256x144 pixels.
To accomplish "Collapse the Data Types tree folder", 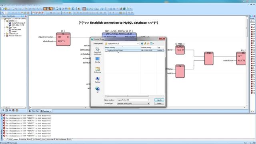I will (x=4, y=27).
